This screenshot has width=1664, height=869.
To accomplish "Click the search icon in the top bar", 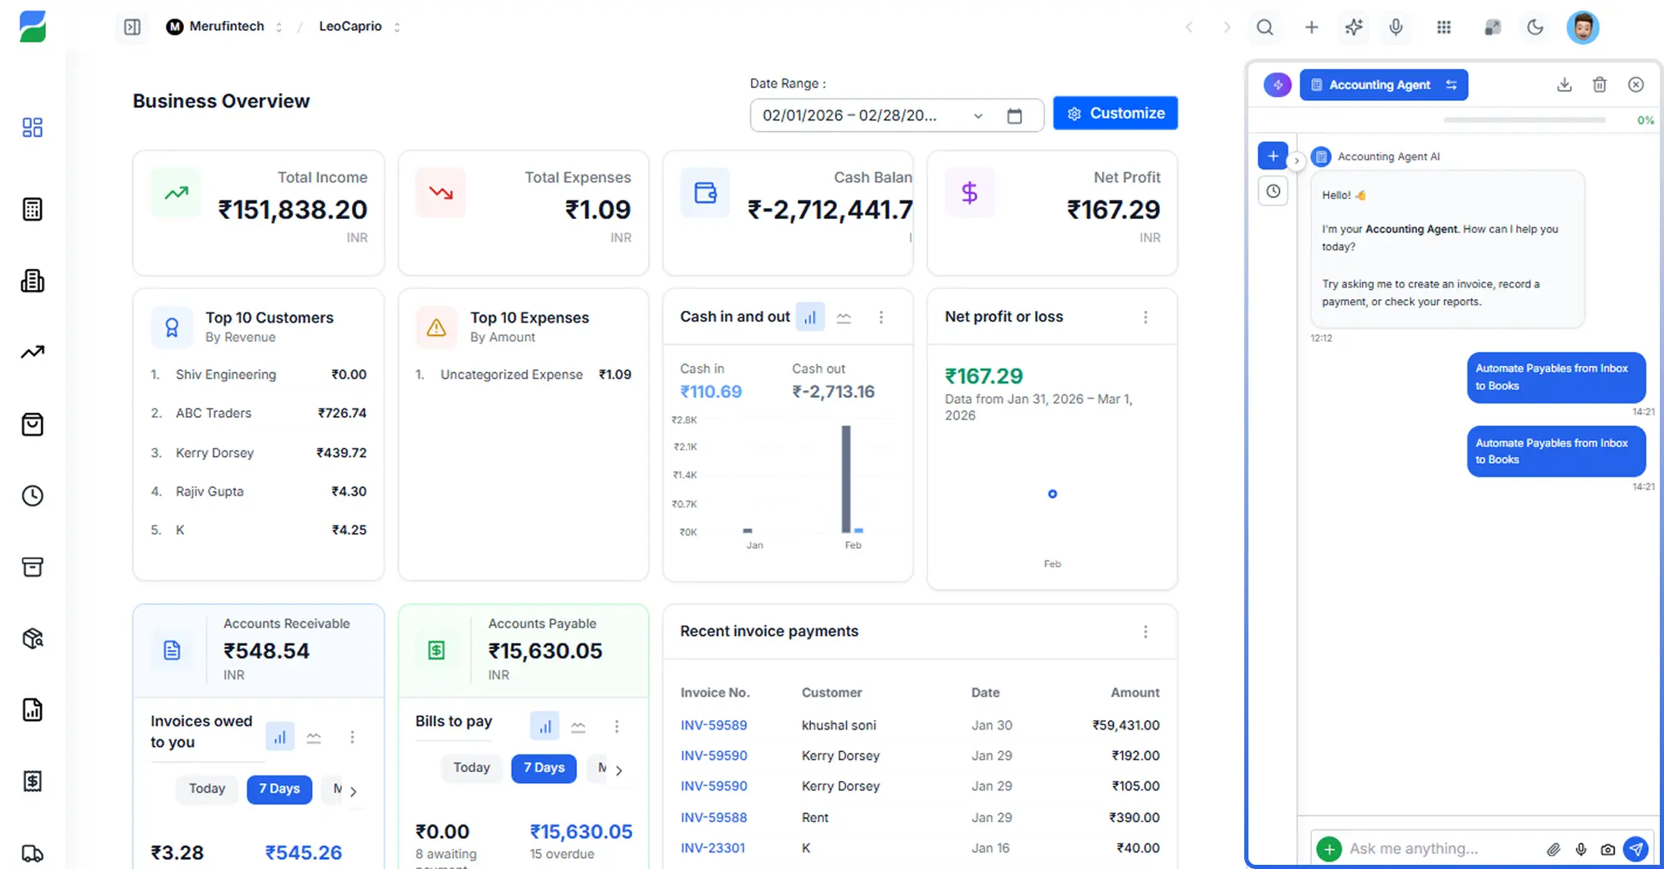I will (x=1265, y=28).
